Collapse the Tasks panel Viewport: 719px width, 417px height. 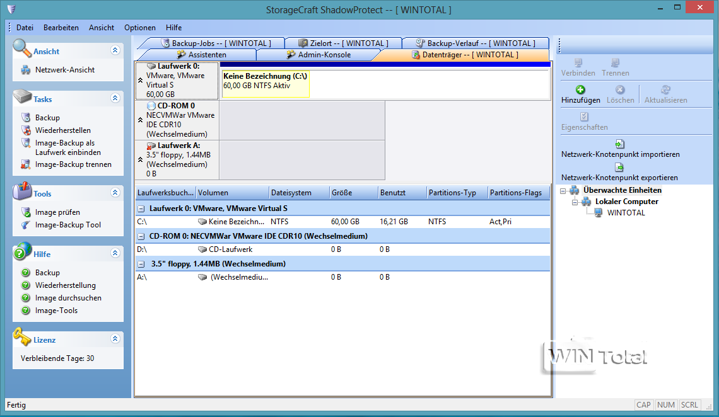pos(115,98)
